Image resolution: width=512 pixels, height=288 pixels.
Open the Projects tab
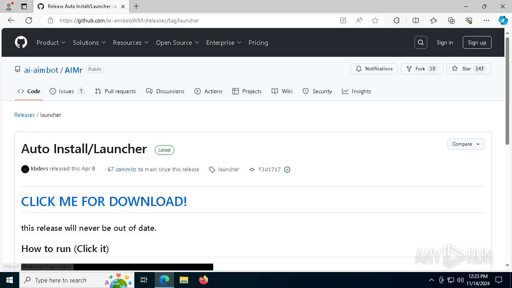pos(247,91)
